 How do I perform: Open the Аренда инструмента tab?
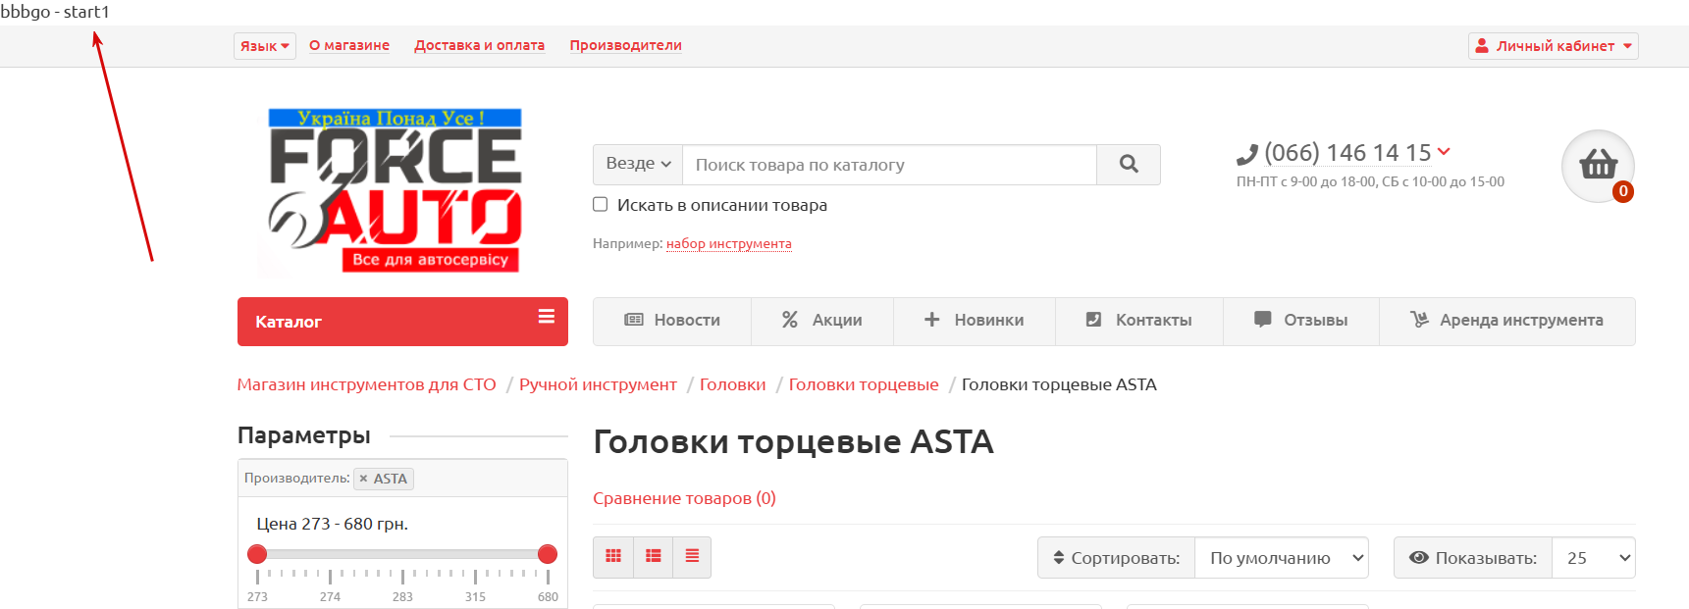1507,321
